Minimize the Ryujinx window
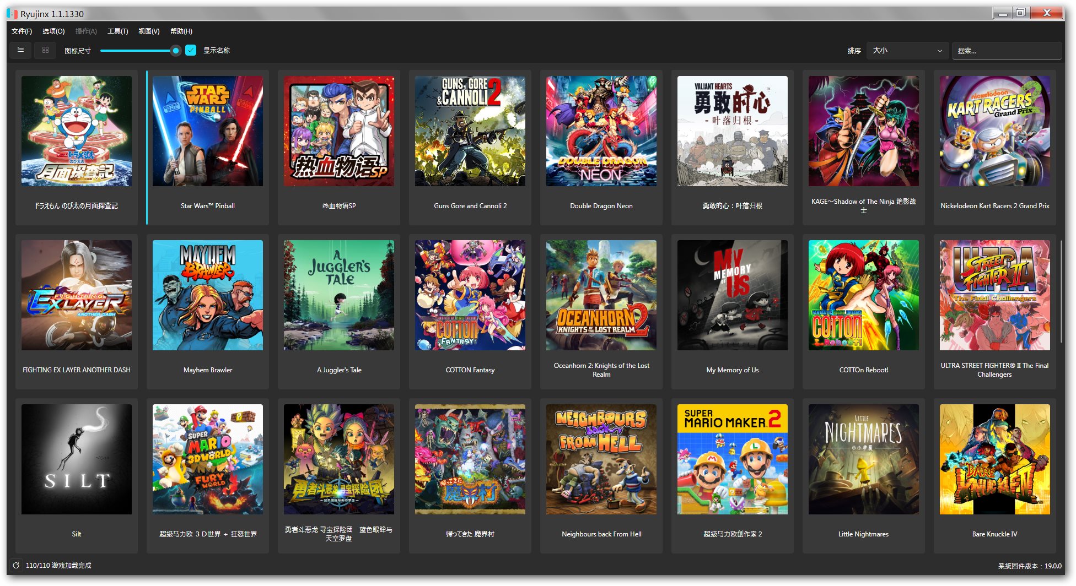The width and height of the screenshot is (1076, 586). tap(1003, 13)
